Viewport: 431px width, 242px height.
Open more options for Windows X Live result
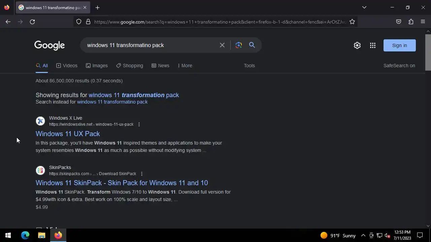(139, 124)
